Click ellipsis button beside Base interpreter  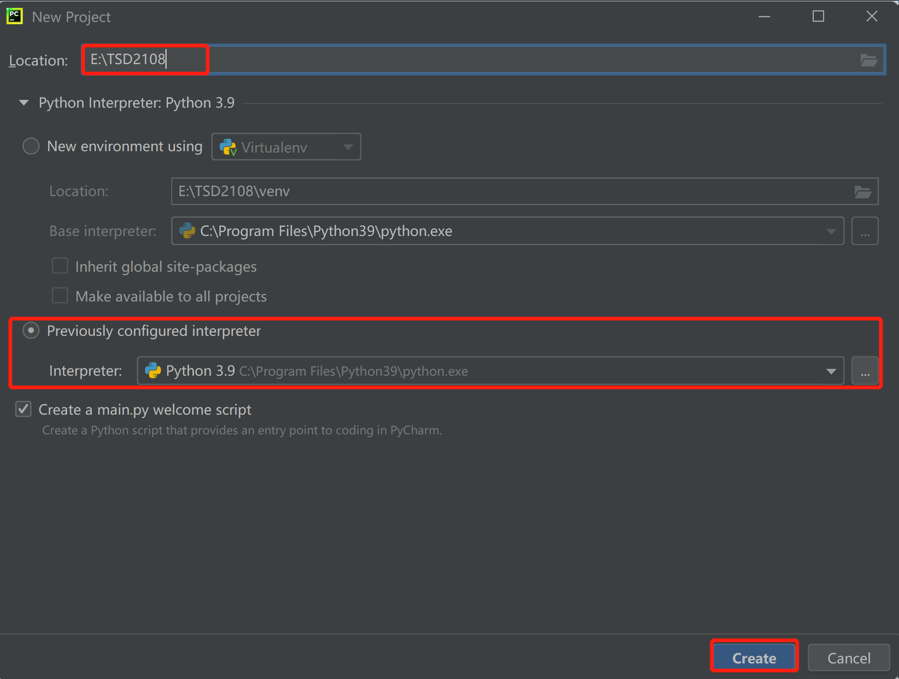tap(865, 231)
